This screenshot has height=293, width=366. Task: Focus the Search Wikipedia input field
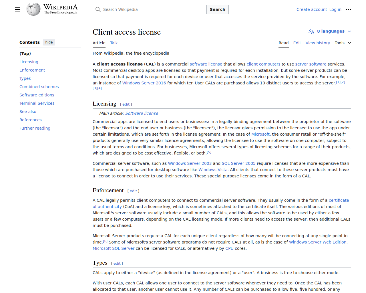(x=150, y=9)
